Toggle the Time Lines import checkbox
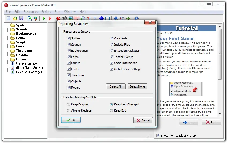The height and width of the screenshot is (143, 227). [x=69, y=75]
